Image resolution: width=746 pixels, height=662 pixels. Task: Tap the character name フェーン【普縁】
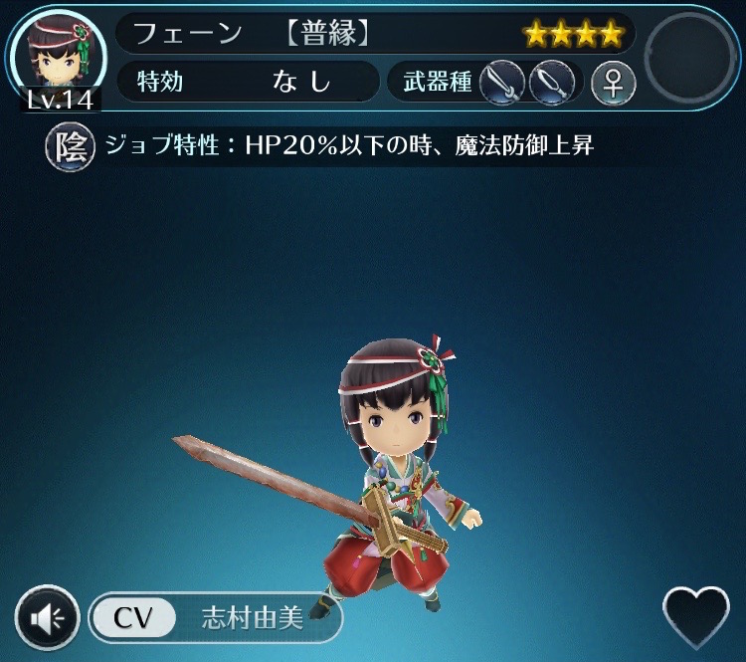point(252,33)
